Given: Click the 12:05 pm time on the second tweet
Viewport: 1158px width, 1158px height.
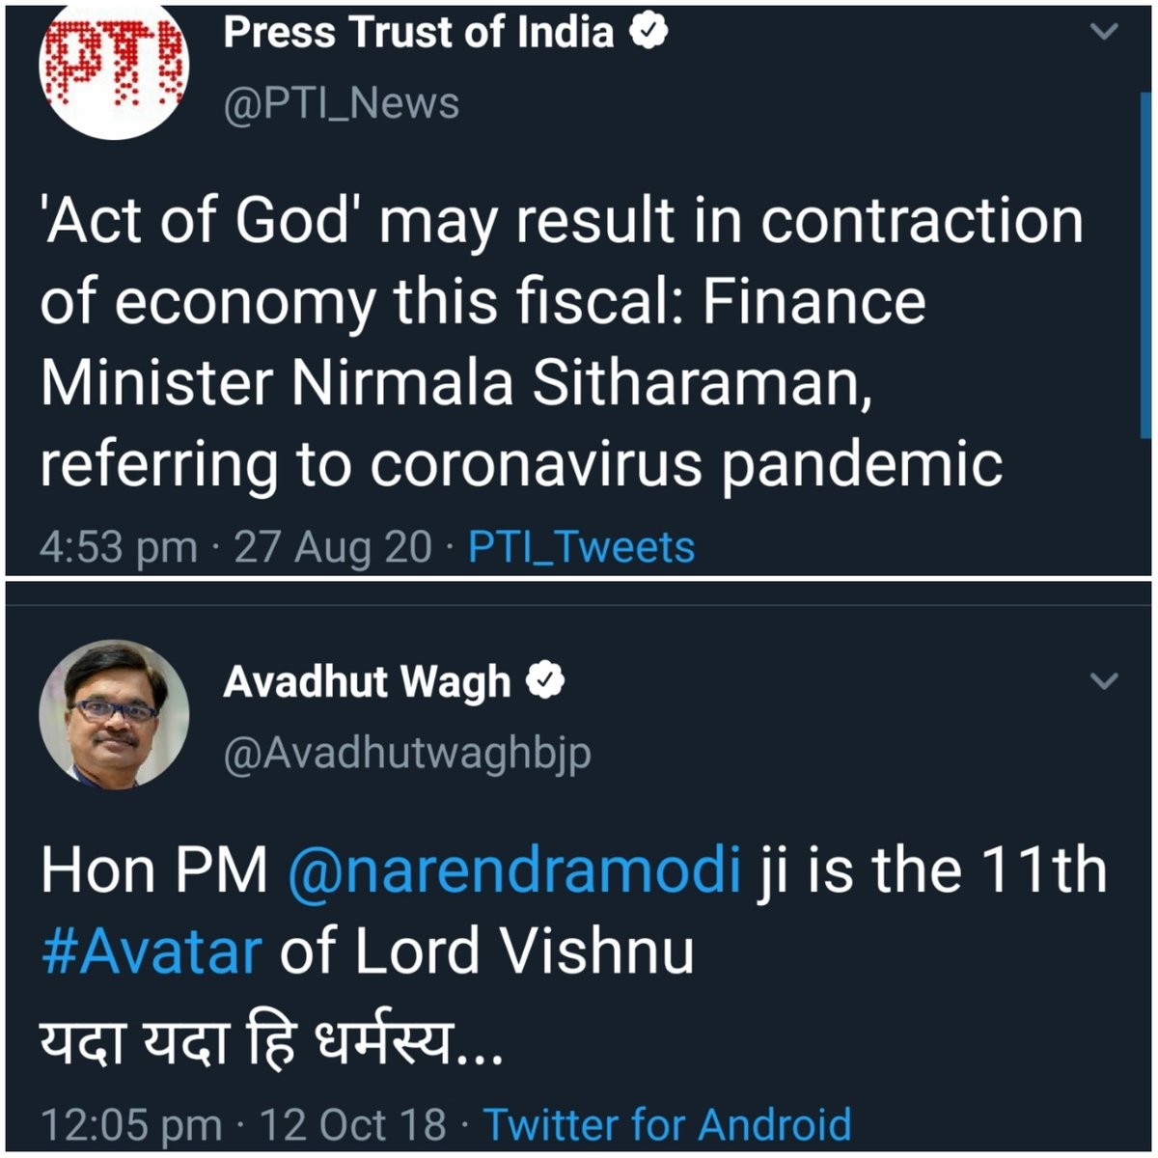Looking at the screenshot, I should tap(130, 1124).
